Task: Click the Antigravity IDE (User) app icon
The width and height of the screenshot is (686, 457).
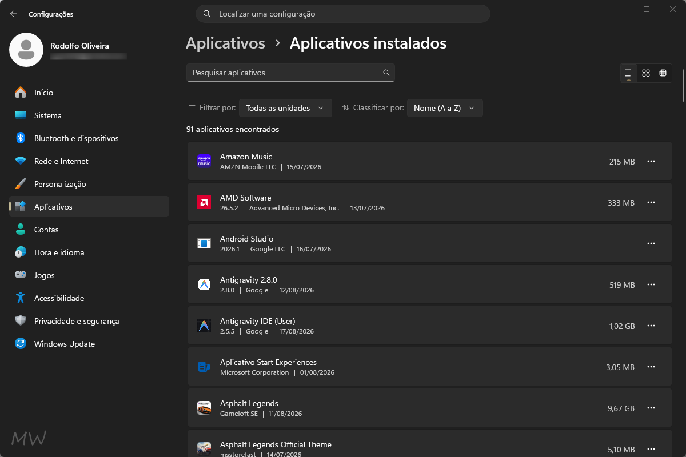Action: 204,326
